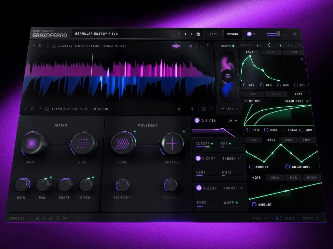Viewport: 333px width, 249px height.
Task: Click the Rate grain knob icon
Action: (x=32, y=143)
